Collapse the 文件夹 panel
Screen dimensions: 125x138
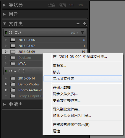tap(4, 24)
